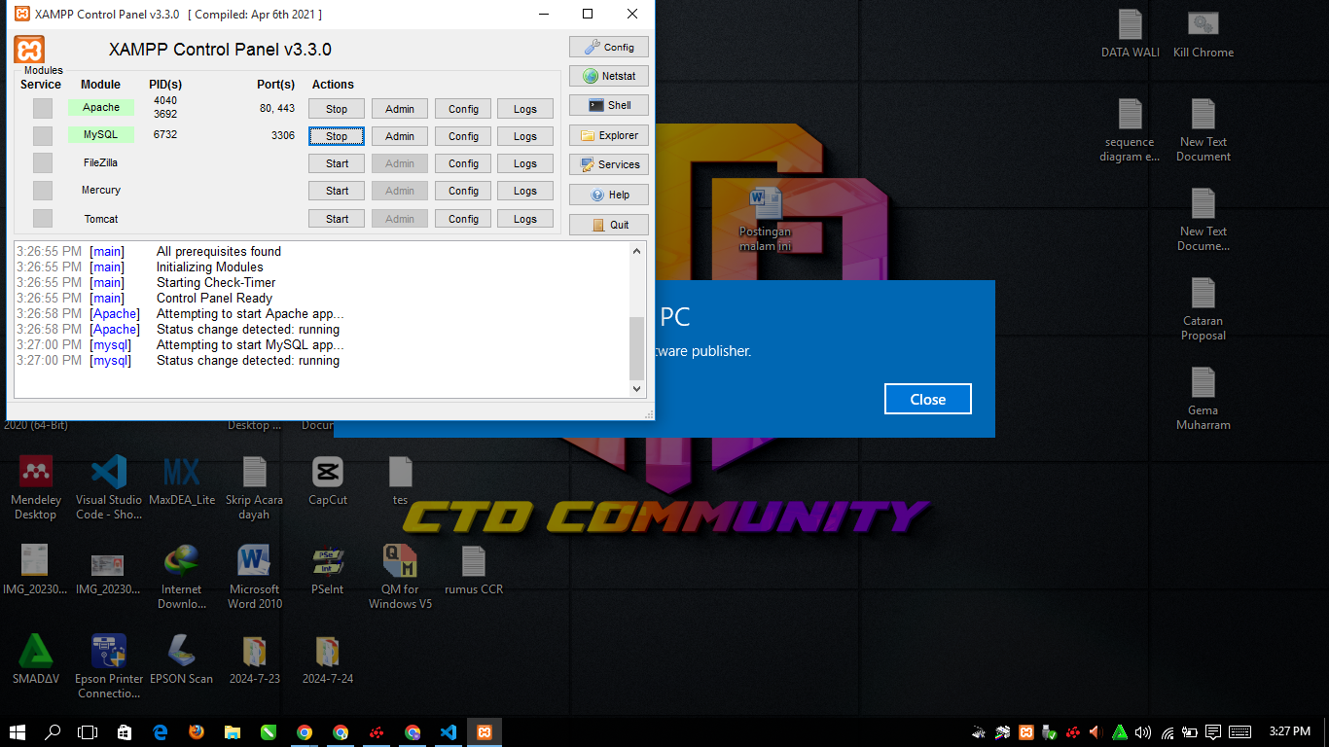1329x747 pixels.
Task: Stop the Apache module
Action: pyautogui.click(x=337, y=109)
